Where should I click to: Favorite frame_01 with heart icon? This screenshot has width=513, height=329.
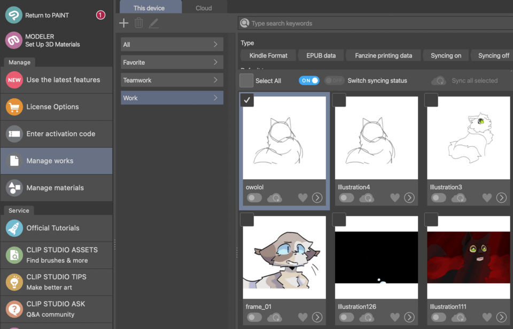[x=302, y=317]
